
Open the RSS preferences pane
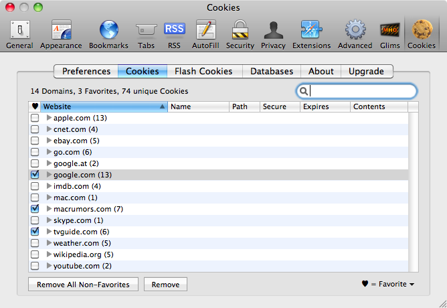point(174,35)
